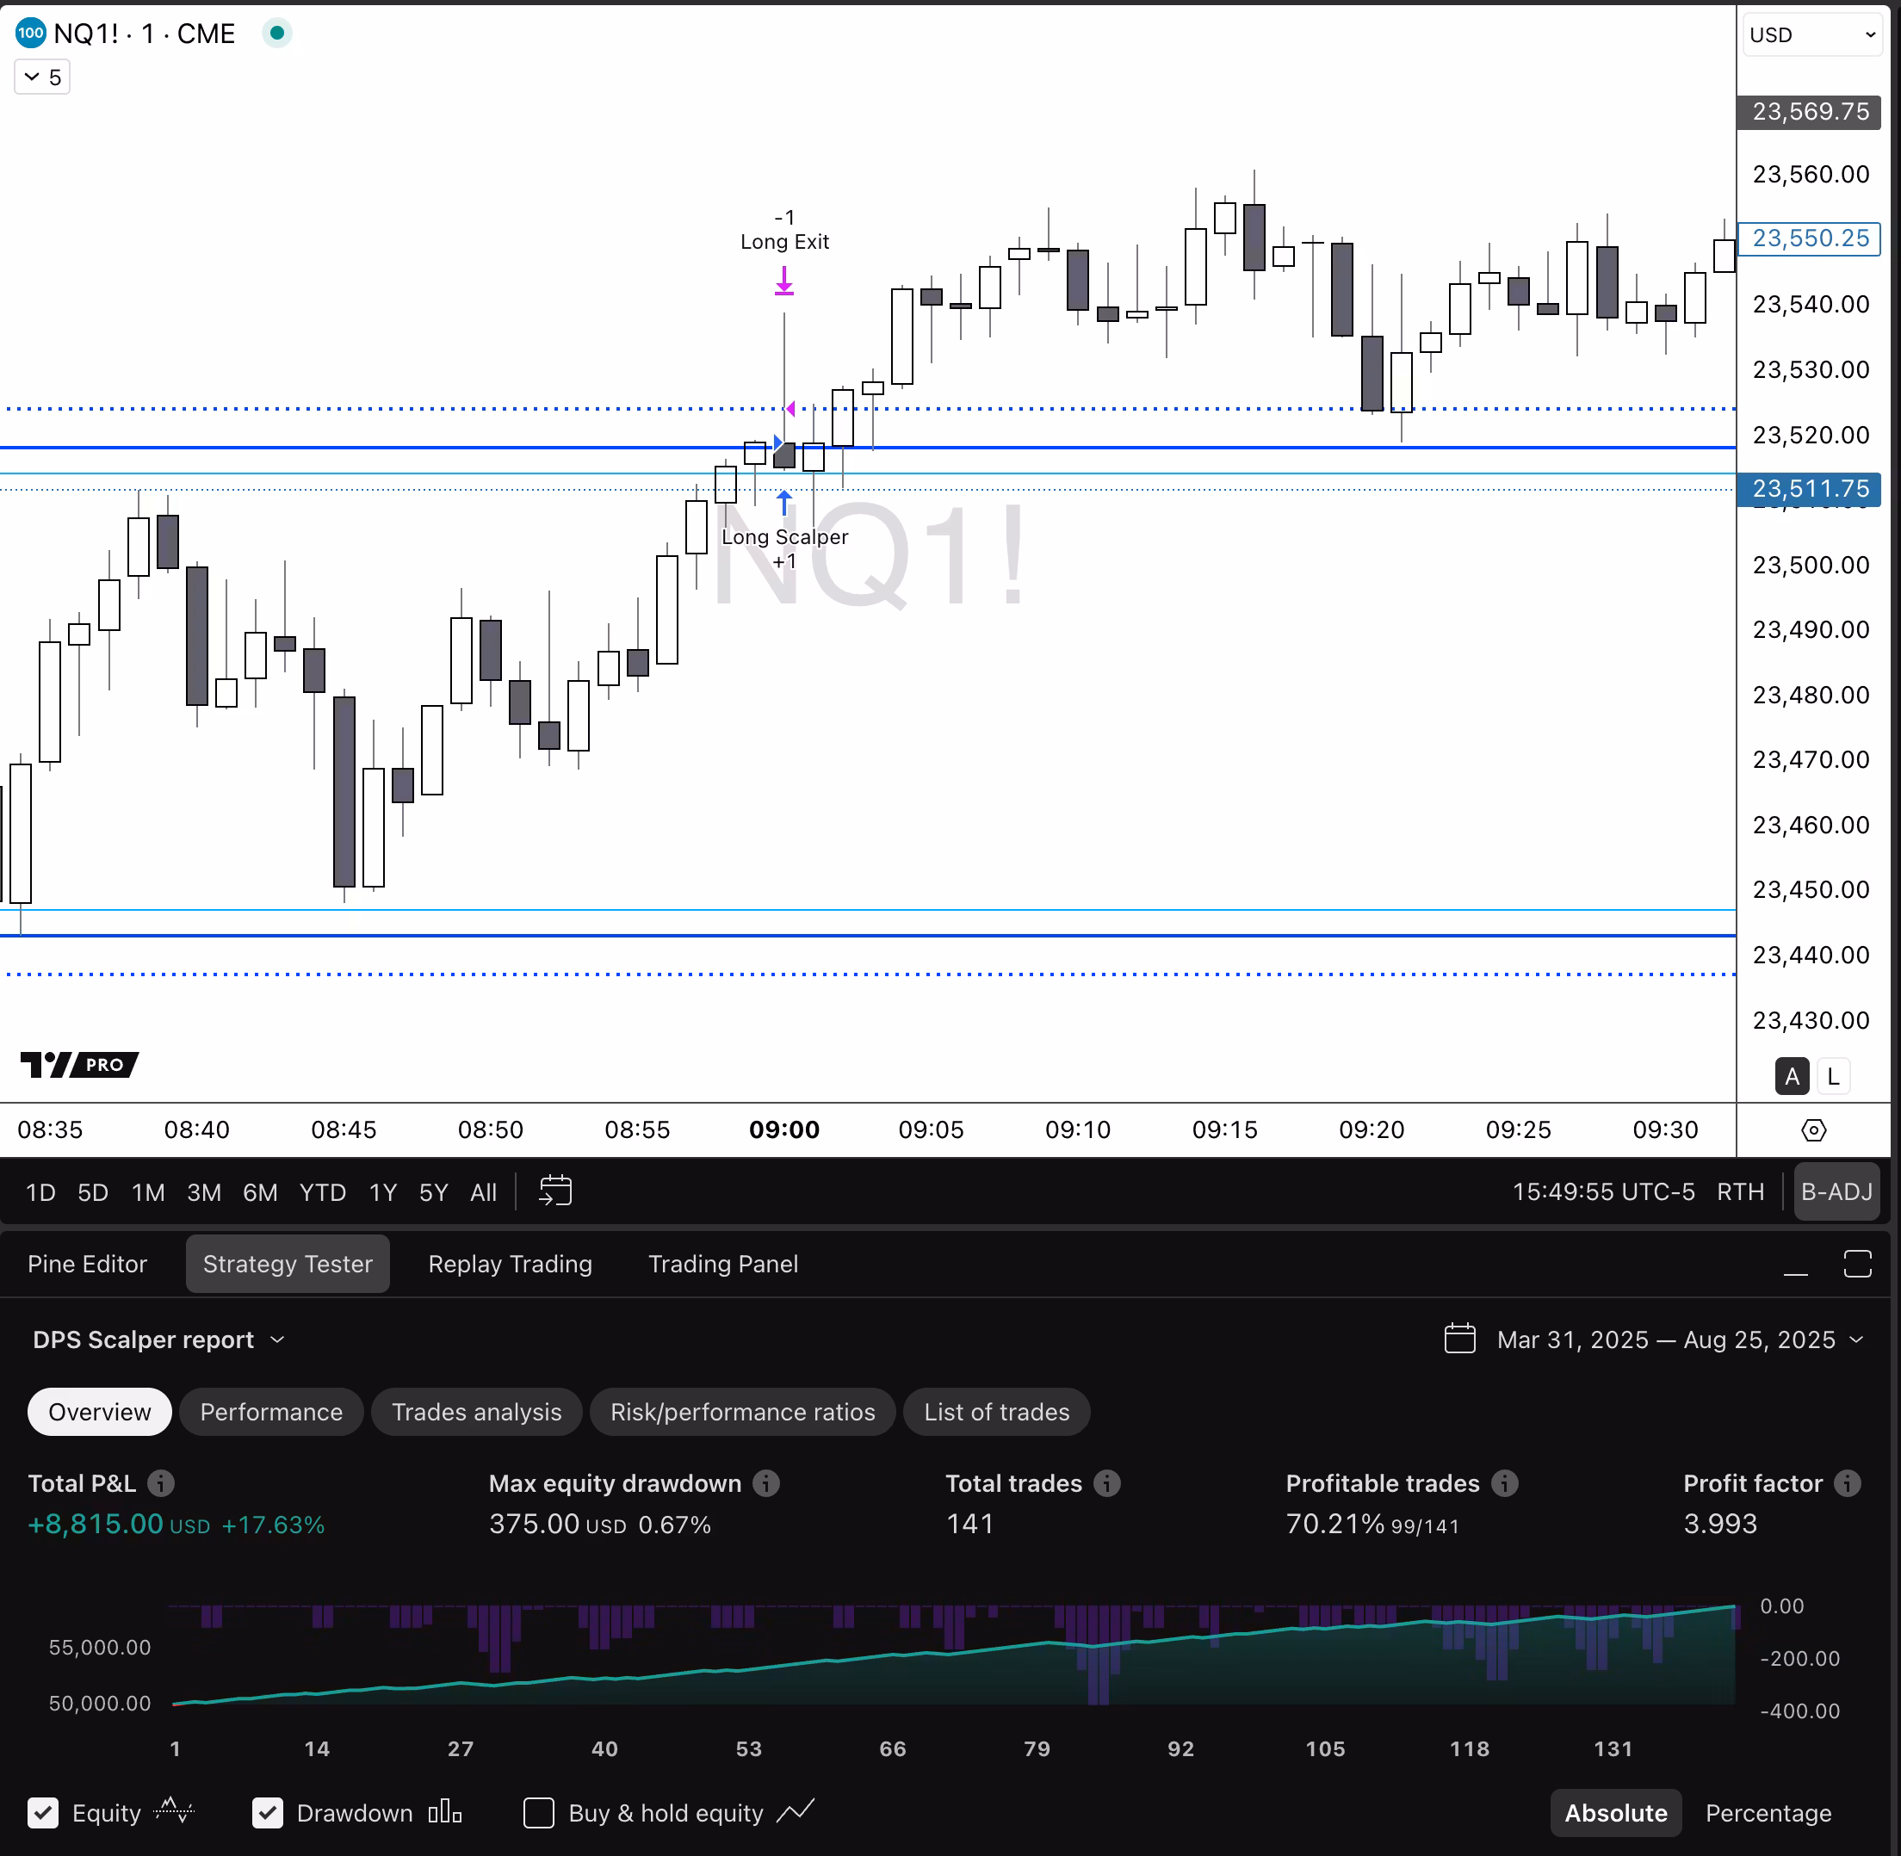Collapse the indicator legend showing 5
The height and width of the screenshot is (1856, 1901).
[42, 77]
